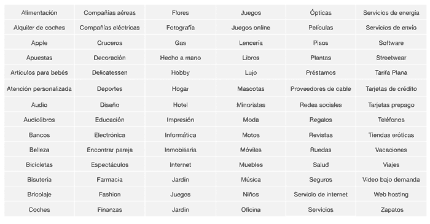The image size is (430, 224).
Task: Open the Audiolibros category
Action: click(39, 120)
